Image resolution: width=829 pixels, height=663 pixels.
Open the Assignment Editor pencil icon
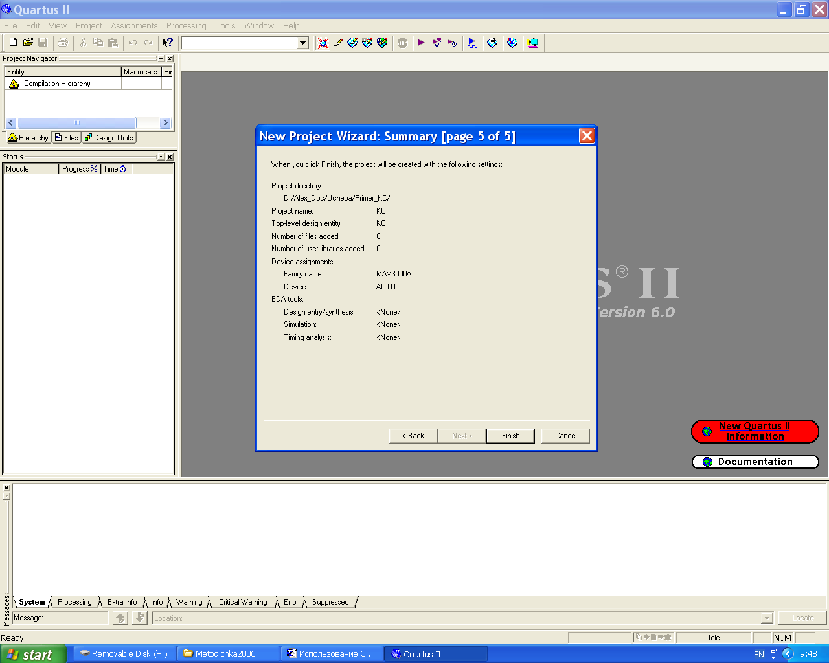pos(338,43)
